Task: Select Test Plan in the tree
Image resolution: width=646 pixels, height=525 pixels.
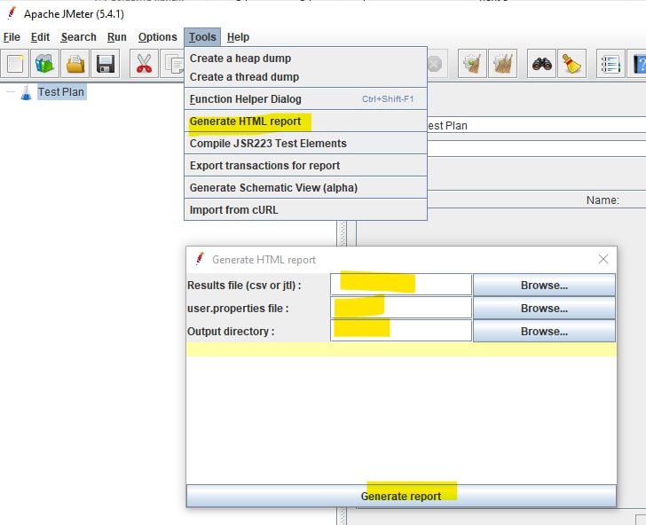Action: point(61,92)
